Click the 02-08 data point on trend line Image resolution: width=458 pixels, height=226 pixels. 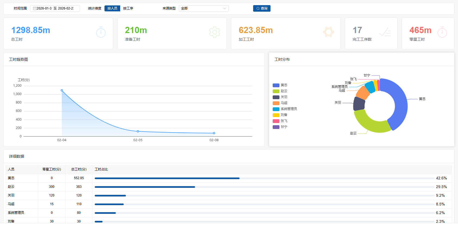[214, 133]
